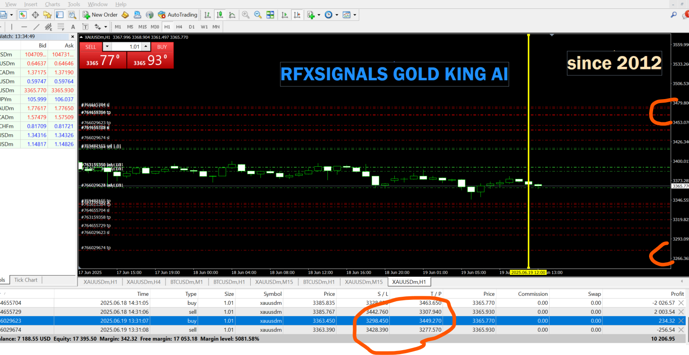Select the equidistant channel tool

48,27
